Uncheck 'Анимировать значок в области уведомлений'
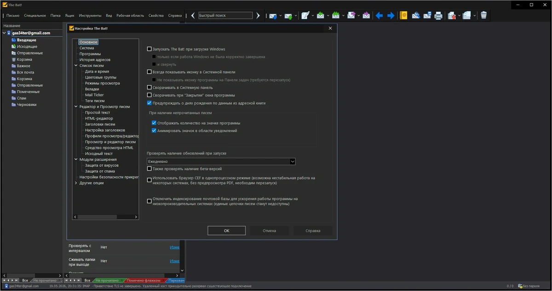The width and height of the screenshot is (552, 291). point(154,131)
